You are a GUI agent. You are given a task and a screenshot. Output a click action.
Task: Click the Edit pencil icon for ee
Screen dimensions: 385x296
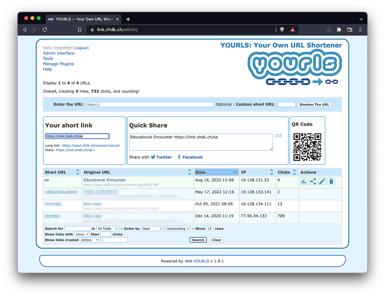point(322,182)
